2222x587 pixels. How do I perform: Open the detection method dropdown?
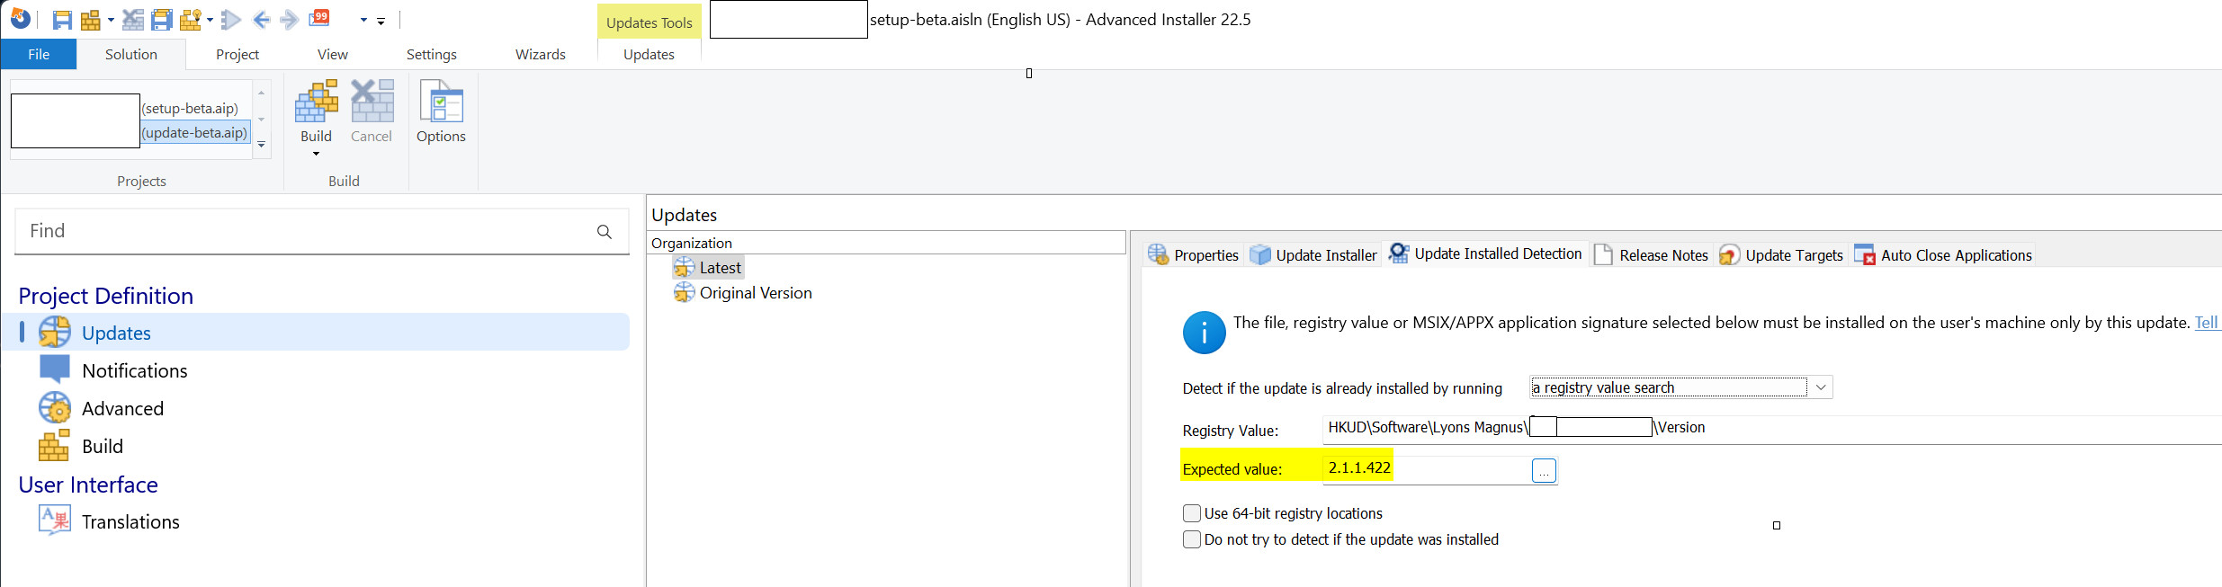pyautogui.click(x=1820, y=387)
